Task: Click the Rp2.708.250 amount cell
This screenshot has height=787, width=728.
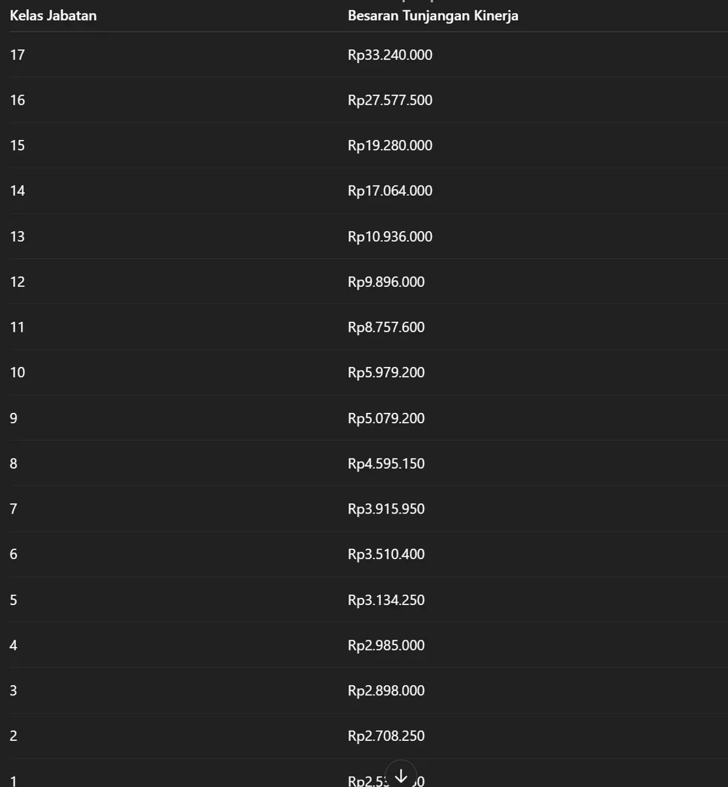Action: [x=386, y=736]
